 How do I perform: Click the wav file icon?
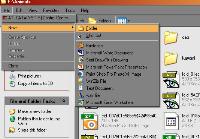click(x=81, y=95)
